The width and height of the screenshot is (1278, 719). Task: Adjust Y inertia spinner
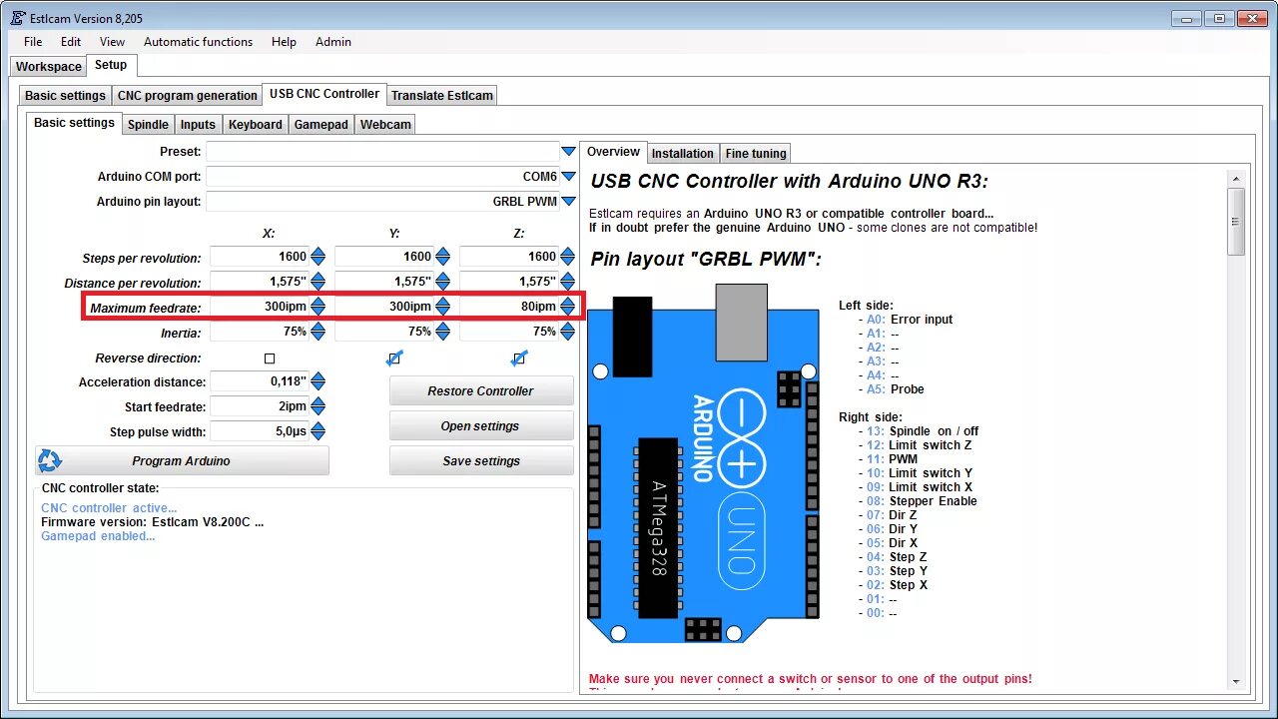coord(442,332)
